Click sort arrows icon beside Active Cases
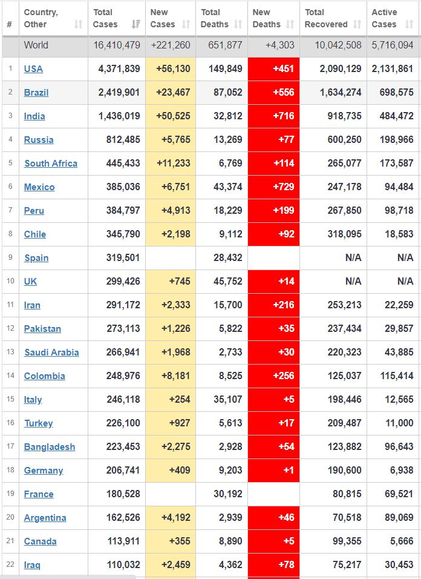The image size is (421, 579). (410, 24)
